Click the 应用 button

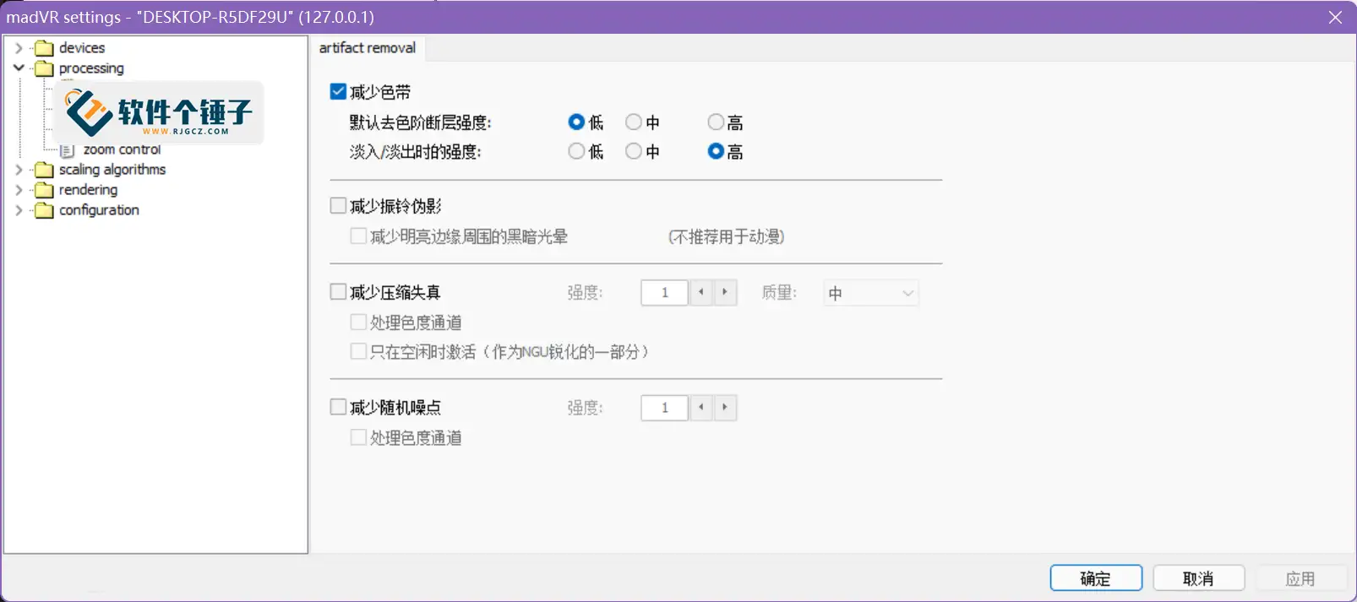click(x=1300, y=578)
